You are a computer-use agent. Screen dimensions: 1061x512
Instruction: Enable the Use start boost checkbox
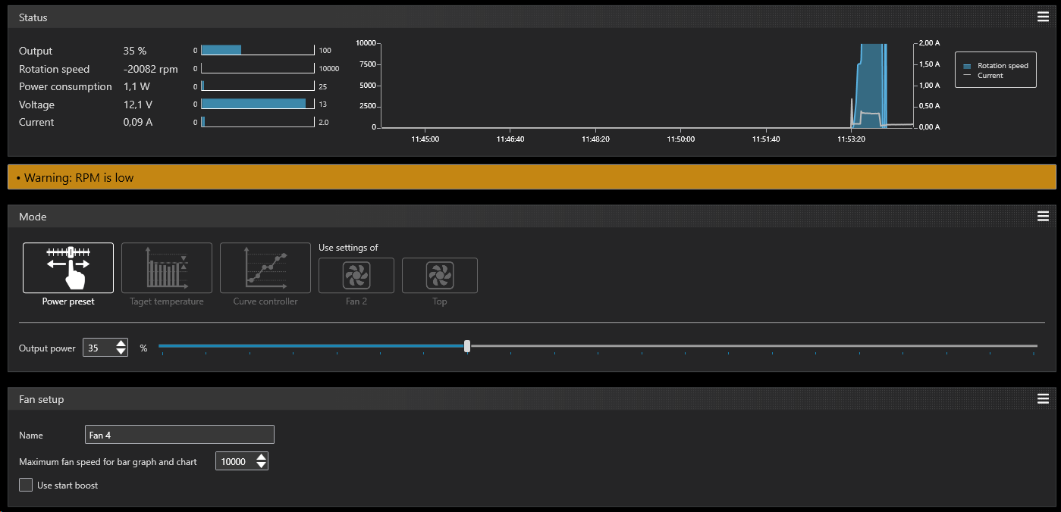click(x=26, y=485)
